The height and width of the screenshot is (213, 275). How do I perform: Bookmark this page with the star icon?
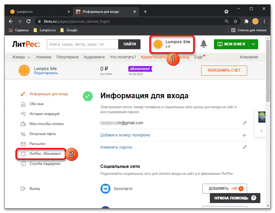coord(235,22)
